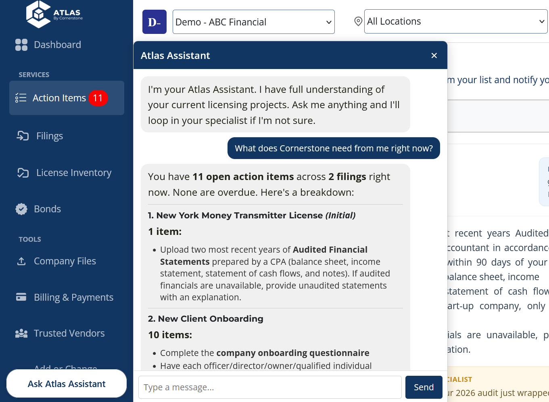Click the '1 item:' count label

pyautogui.click(x=165, y=232)
